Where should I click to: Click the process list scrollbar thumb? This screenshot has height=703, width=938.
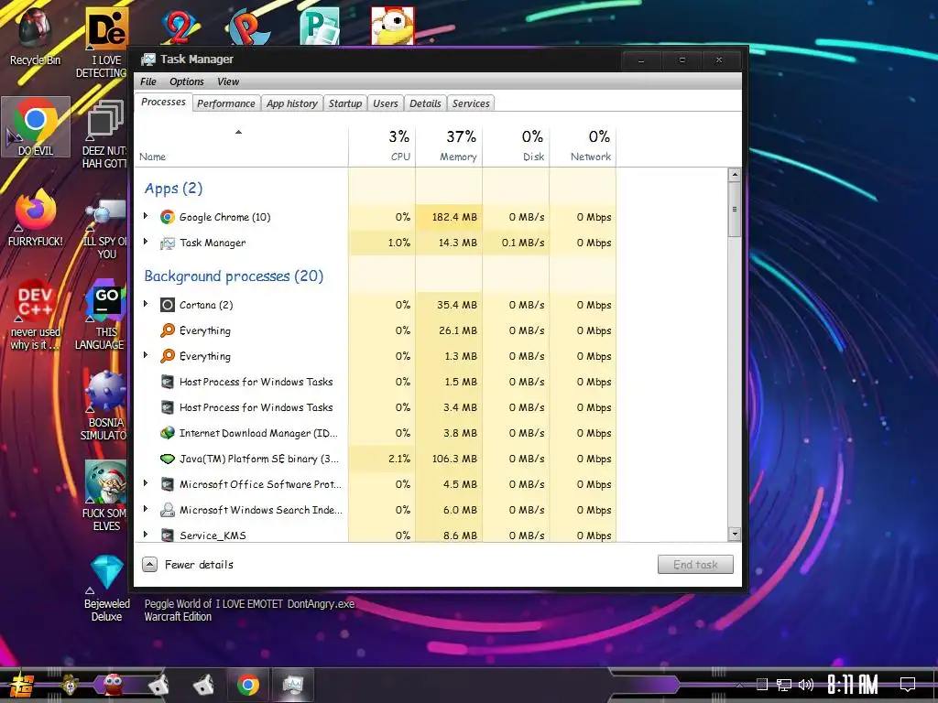[735, 210]
